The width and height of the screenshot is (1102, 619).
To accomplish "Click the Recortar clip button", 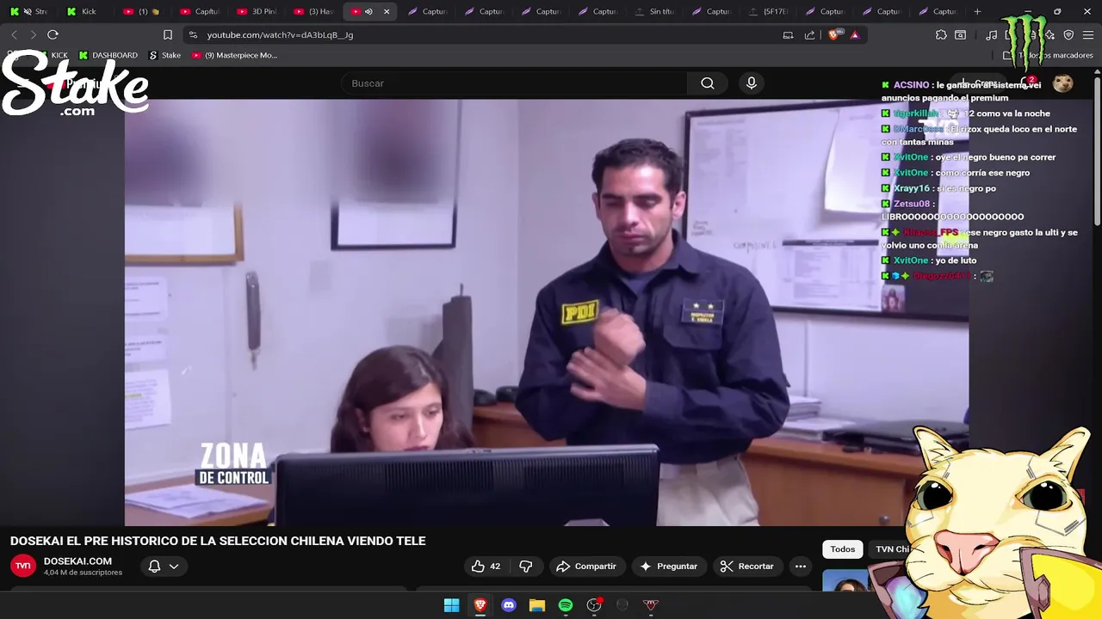I will [x=747, y=567].
